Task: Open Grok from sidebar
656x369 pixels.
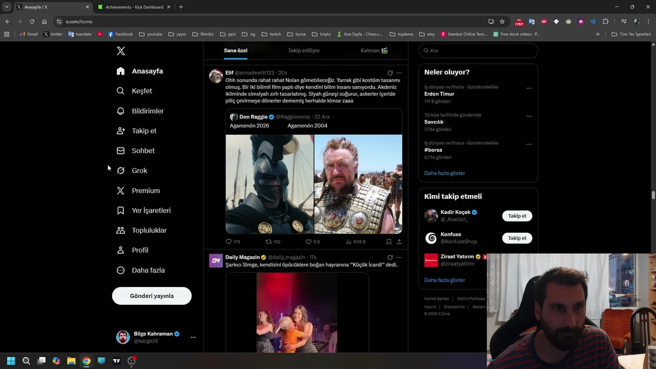Action: pyautogui.click(x=132, y=171)
